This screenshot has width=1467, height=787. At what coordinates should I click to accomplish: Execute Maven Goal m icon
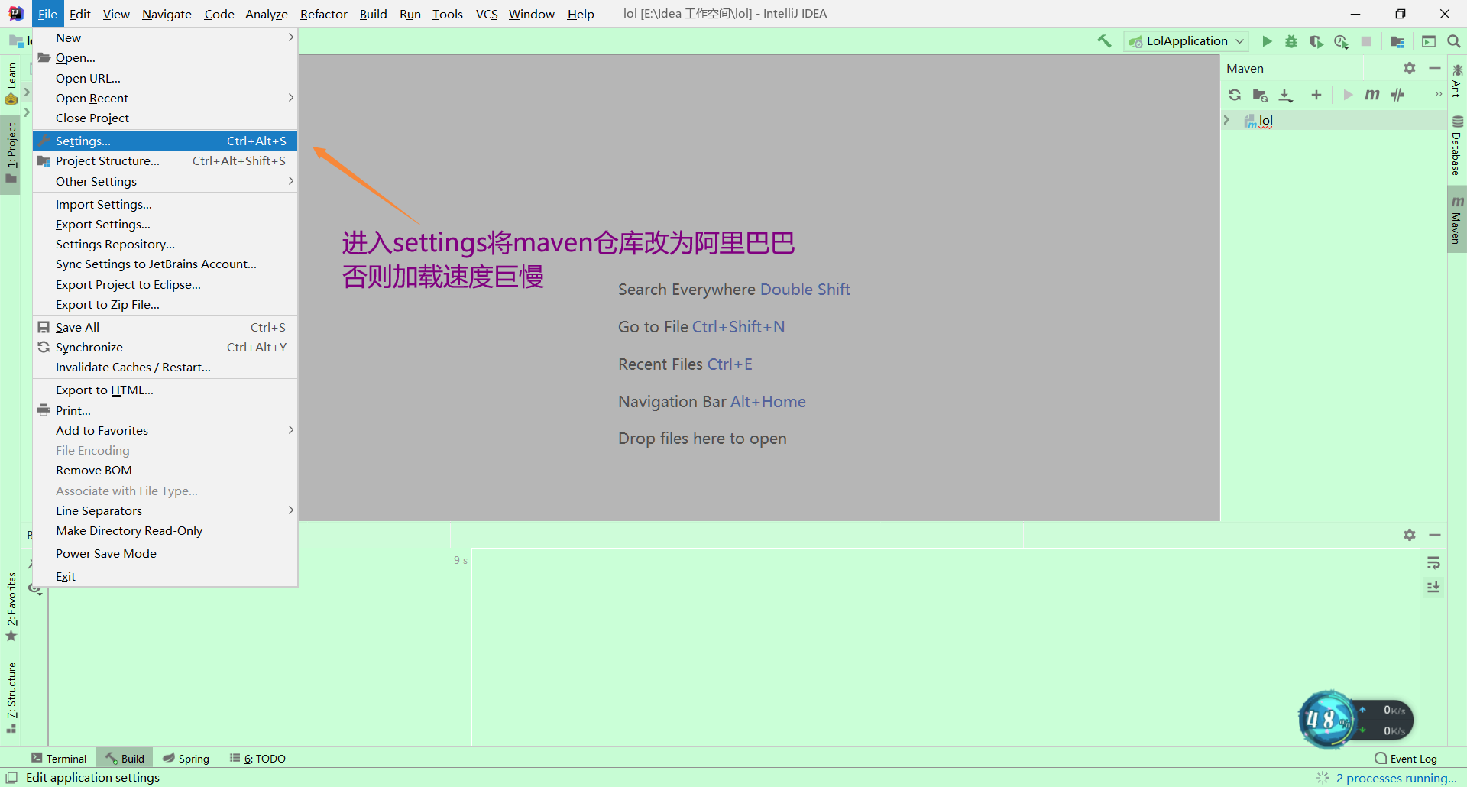(1372, 95)
